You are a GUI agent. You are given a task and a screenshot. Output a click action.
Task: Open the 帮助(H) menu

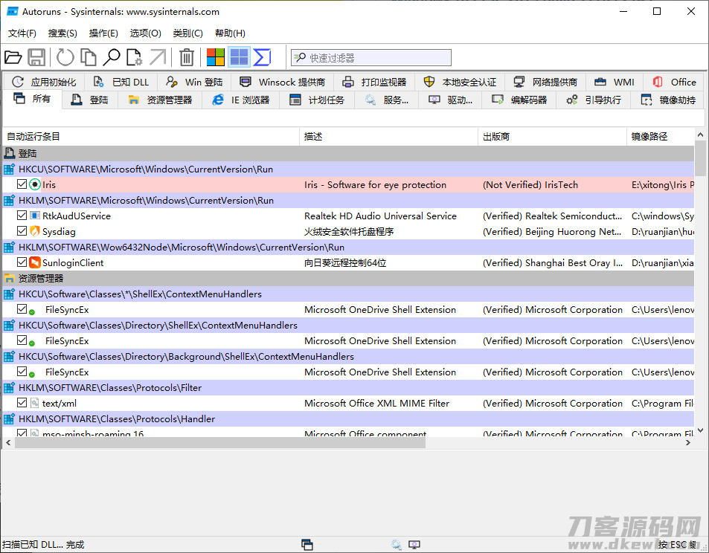[x=230, y=33]
